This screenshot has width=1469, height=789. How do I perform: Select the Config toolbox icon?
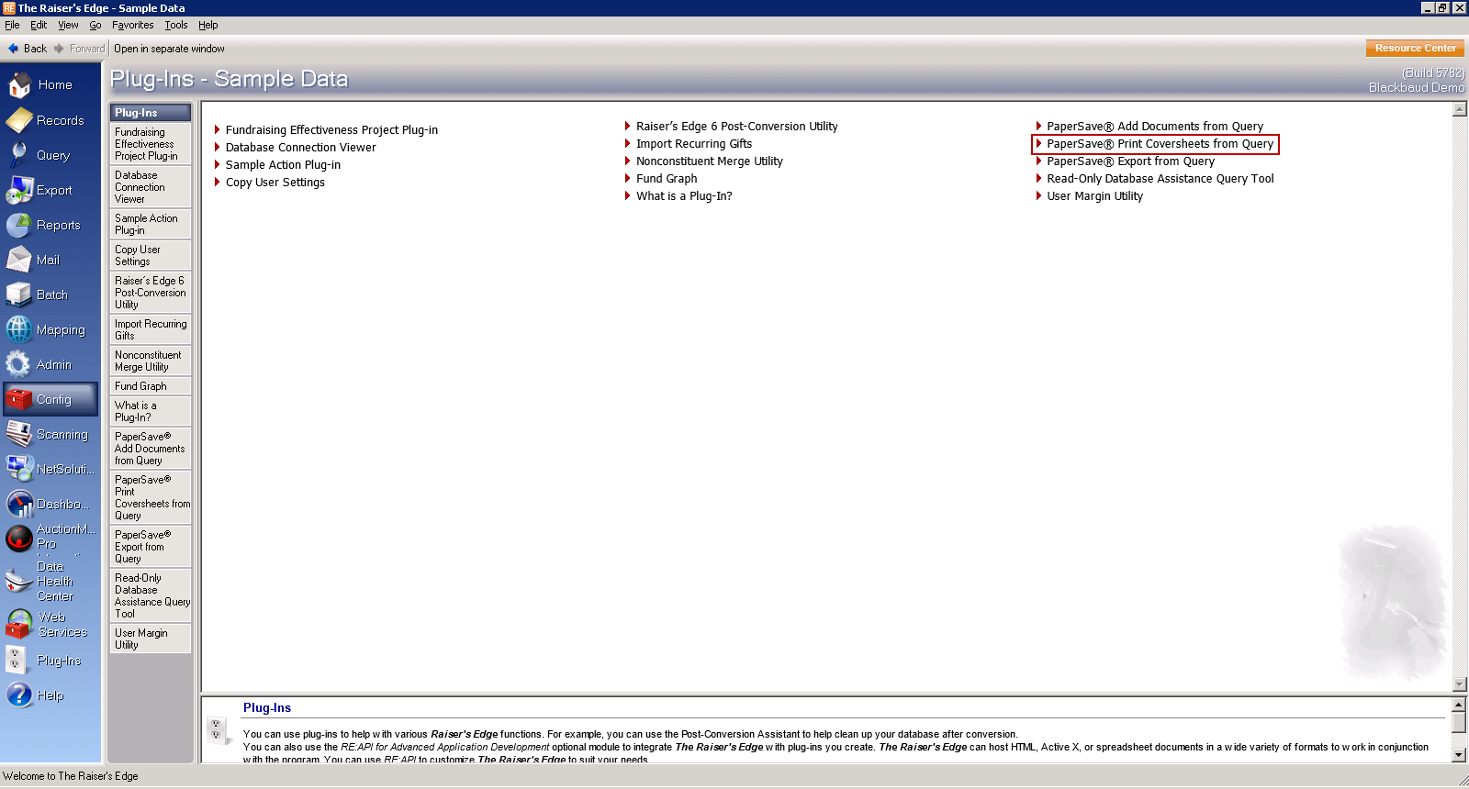click(19, 399)
